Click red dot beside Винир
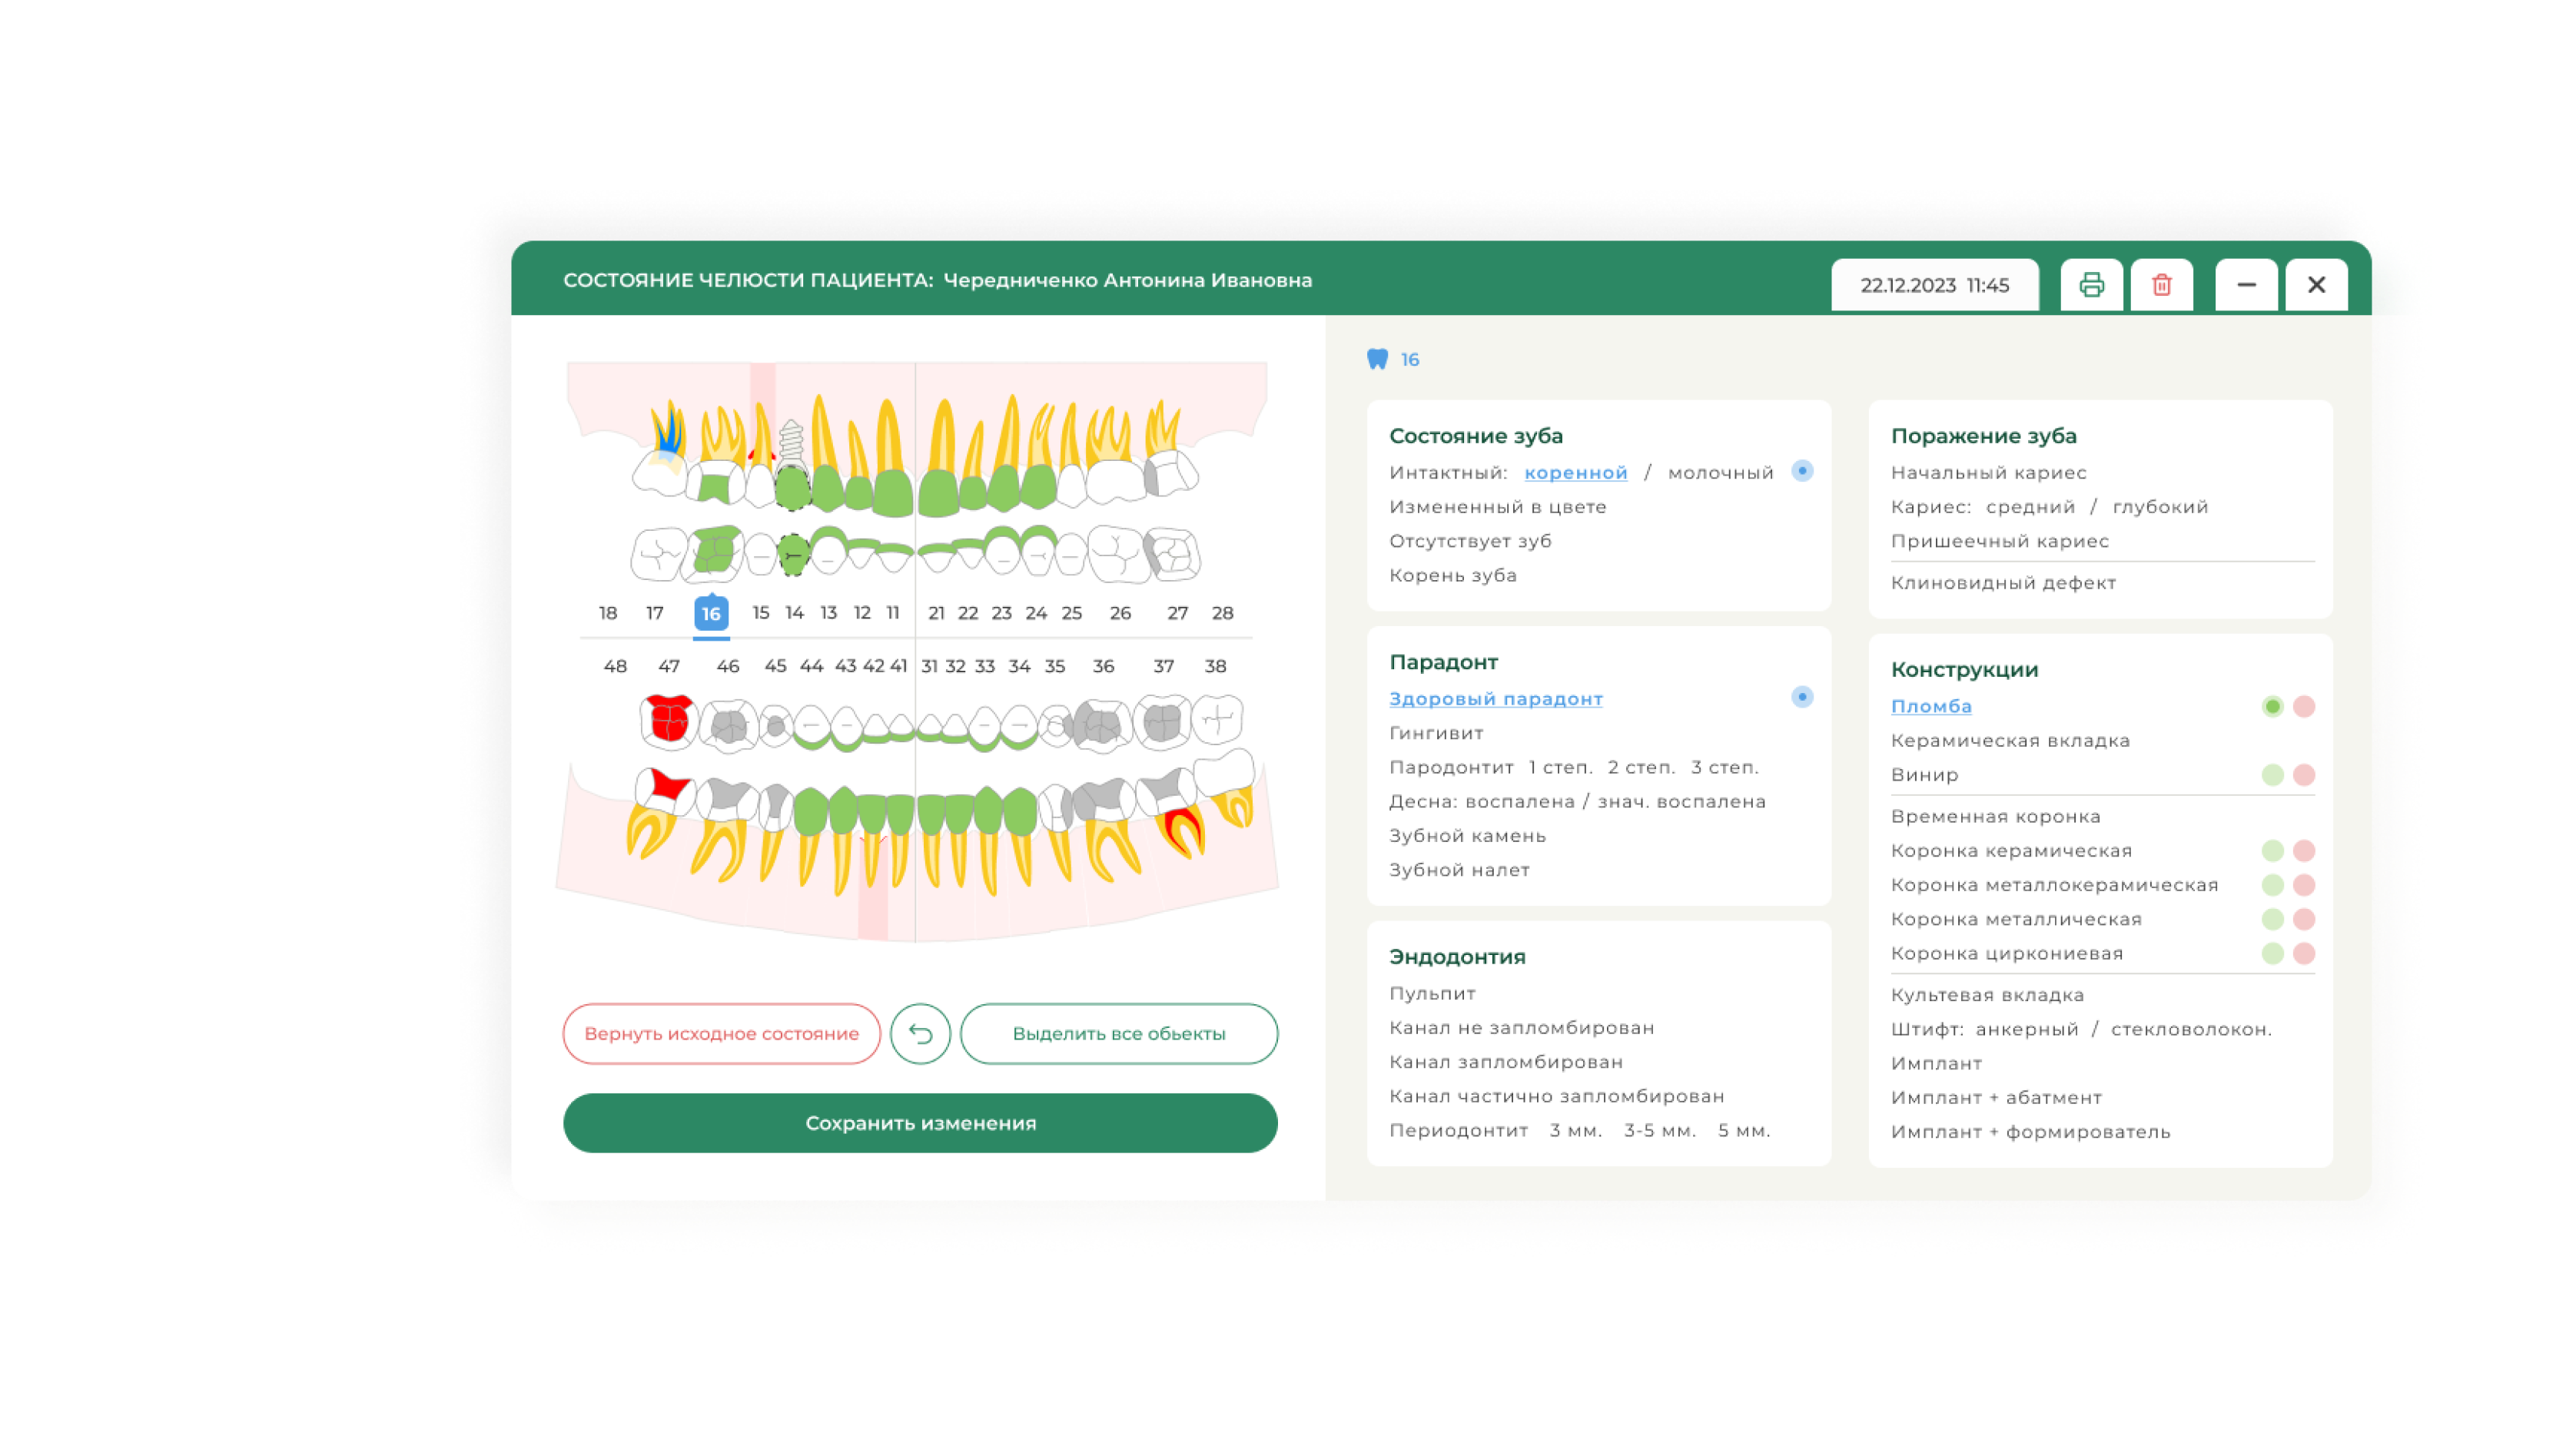This screenshot has height=1439, width=2576. [2304, 775]
